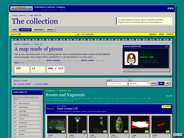Screen dimensions: 184x138
Task: Select the COLLECTION tab
Action: (25, 30)
